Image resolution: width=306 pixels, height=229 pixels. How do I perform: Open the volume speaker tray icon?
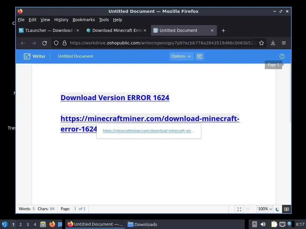pyautogui.click(x=263, y=224)
